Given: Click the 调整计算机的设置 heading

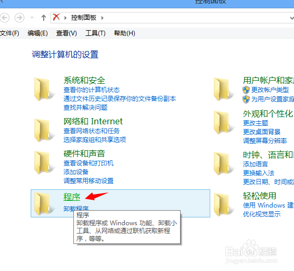Looking at the screenshot, I should click(x=65, y=55).
